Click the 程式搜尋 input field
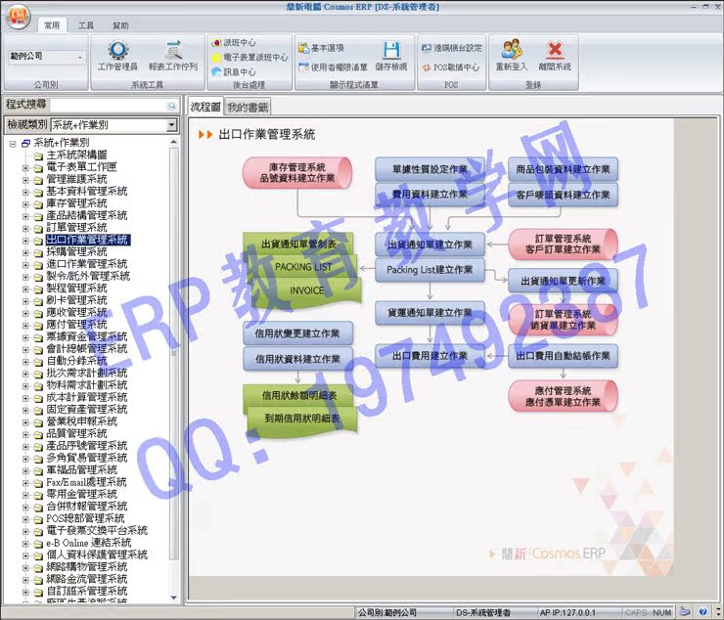 109,106
